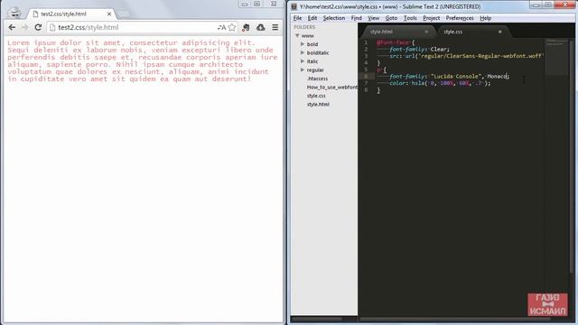Open Chrome hamburger menu
The height and width of the screenshot is (325, 578).
[x=275, y=27]
